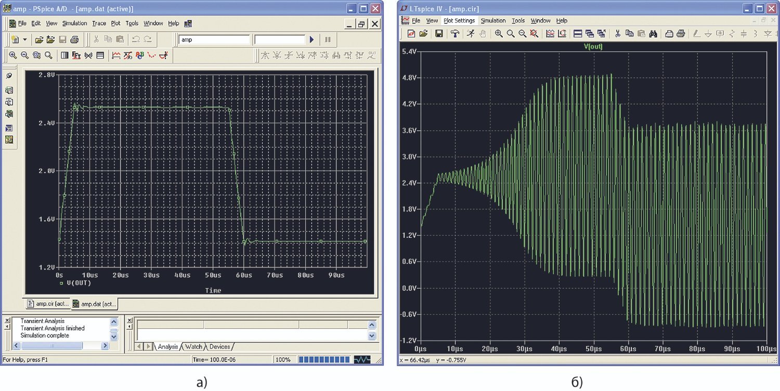
Task: Click the V(out) trace label in LTspice
Action: pos(592,47)
